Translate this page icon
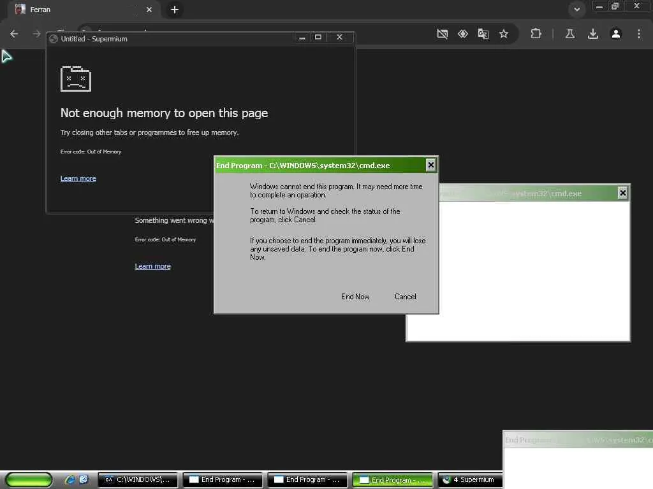Viewport: 653px width, 489px height. [483, 34]
